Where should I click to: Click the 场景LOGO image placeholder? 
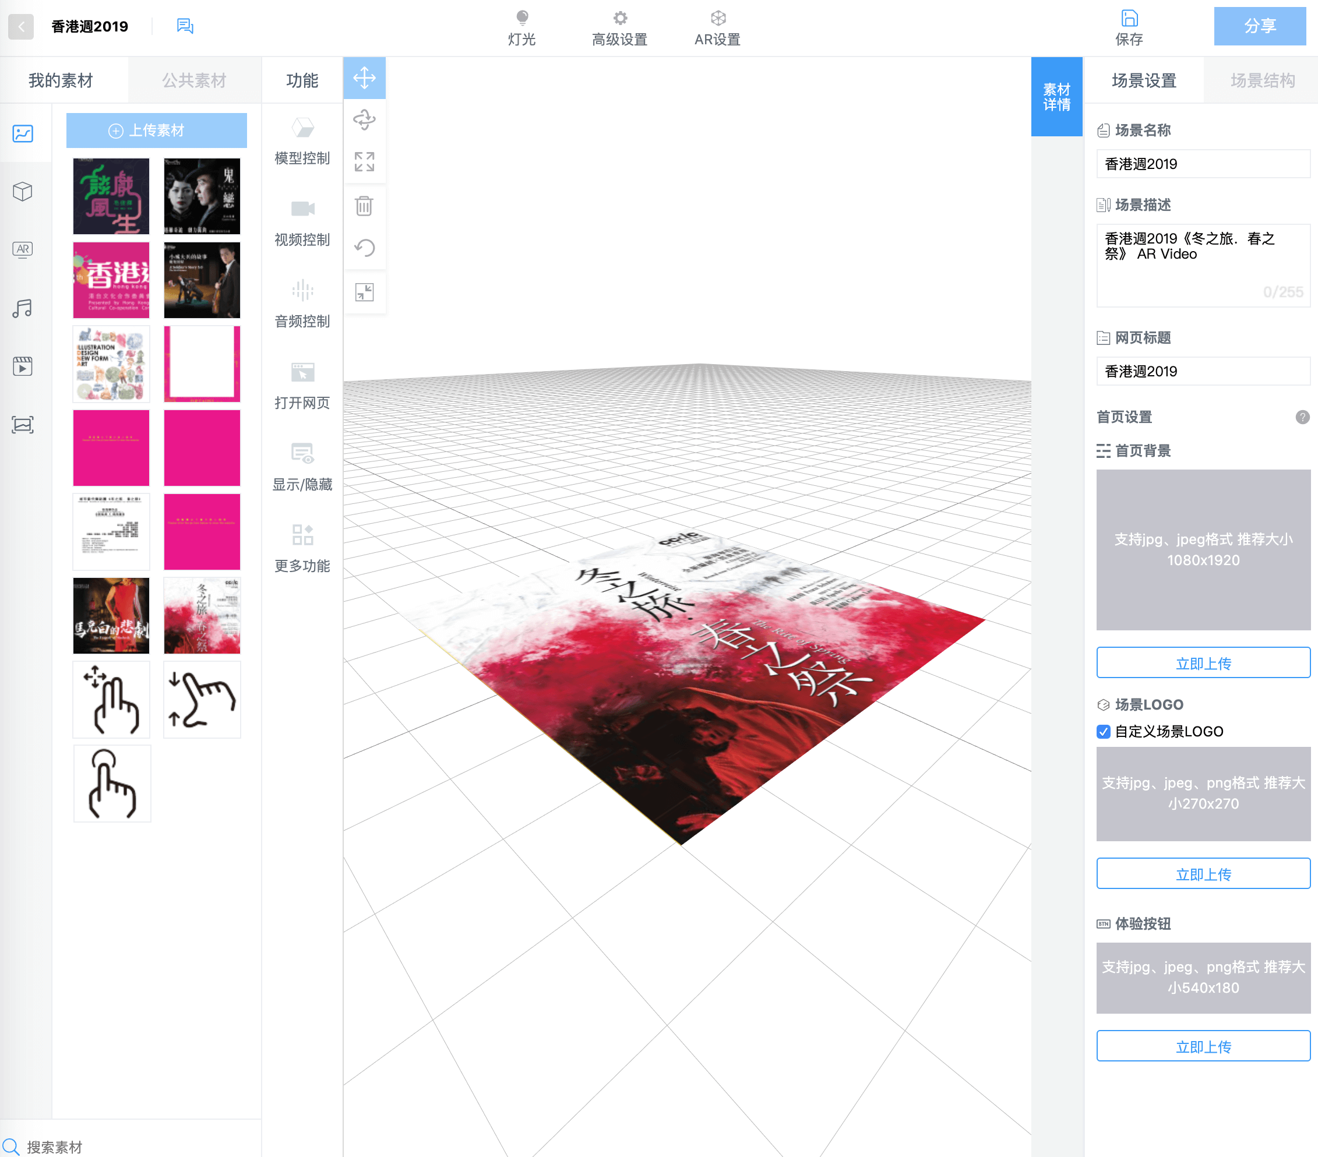pos(1203,793)
